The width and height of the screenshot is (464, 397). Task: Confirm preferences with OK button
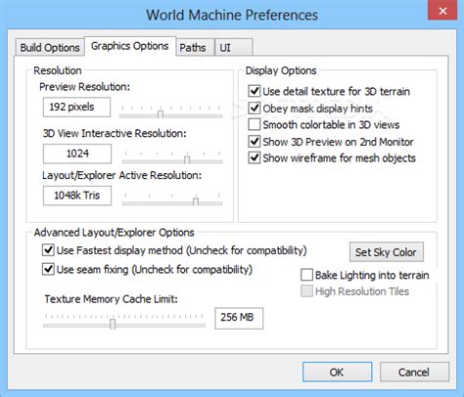(x=337, y=372)
